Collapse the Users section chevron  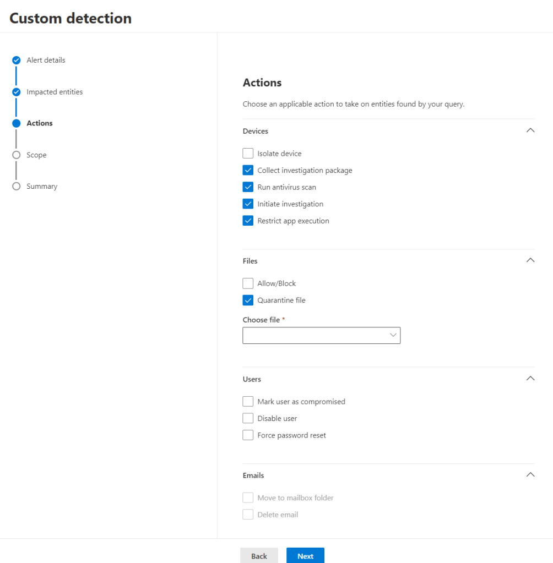pos(530,379)
